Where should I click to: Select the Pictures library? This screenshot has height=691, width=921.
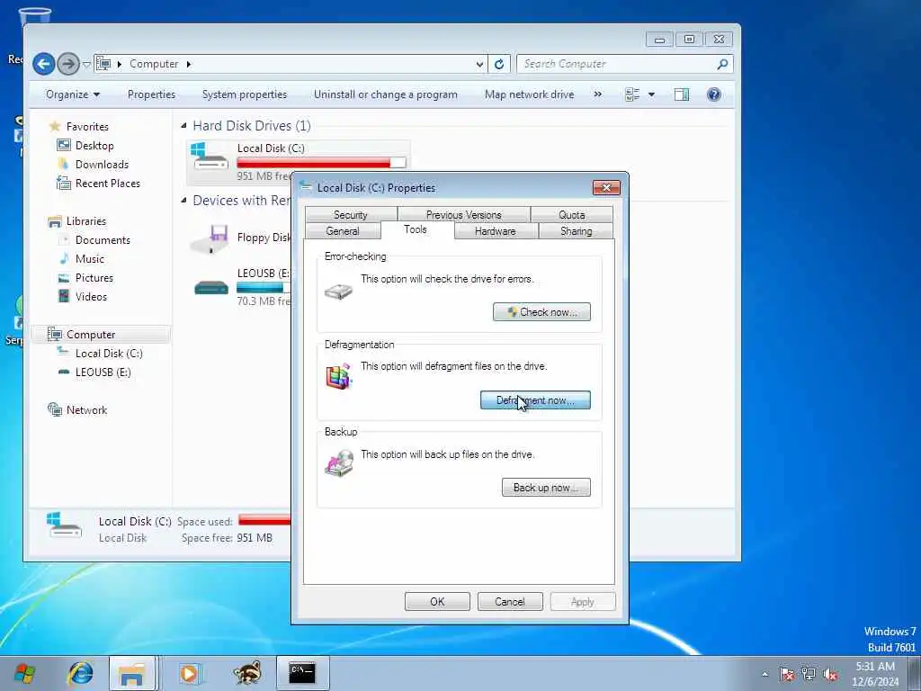(94, 277)
